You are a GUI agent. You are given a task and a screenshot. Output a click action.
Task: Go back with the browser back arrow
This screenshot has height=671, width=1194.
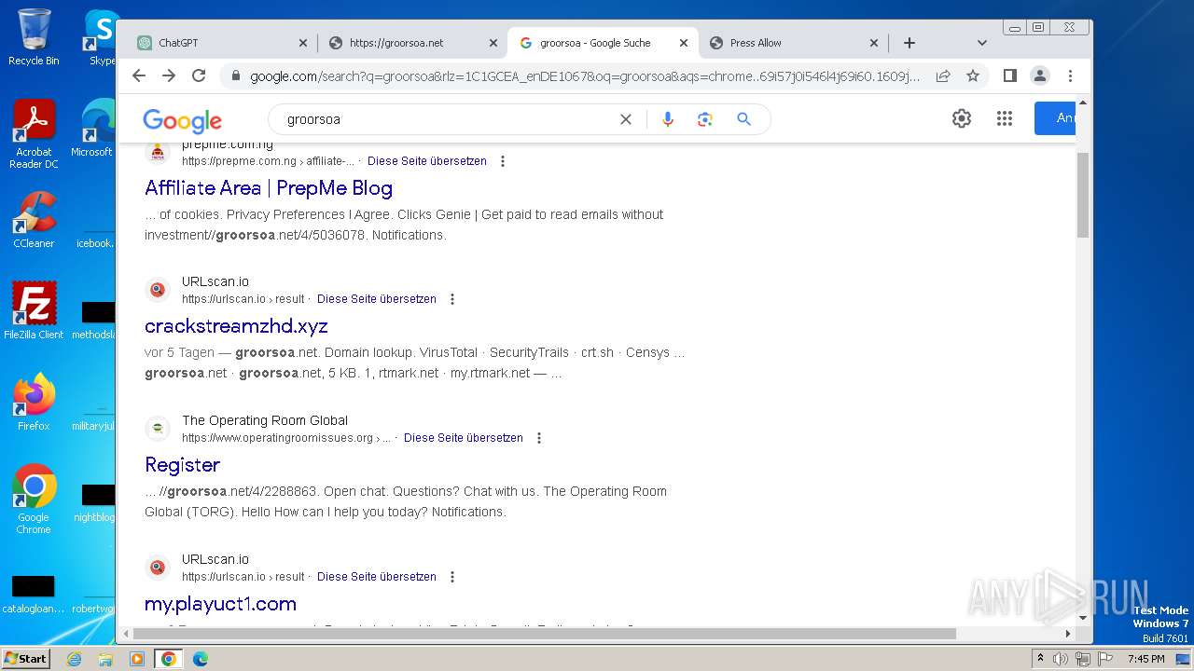[139, 75]
